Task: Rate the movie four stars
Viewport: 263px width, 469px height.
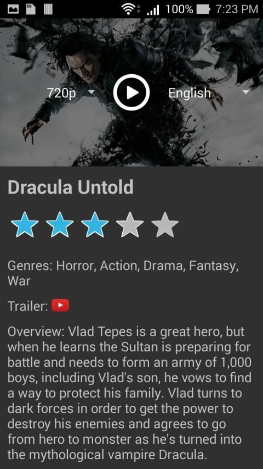Action: (130, 224)
